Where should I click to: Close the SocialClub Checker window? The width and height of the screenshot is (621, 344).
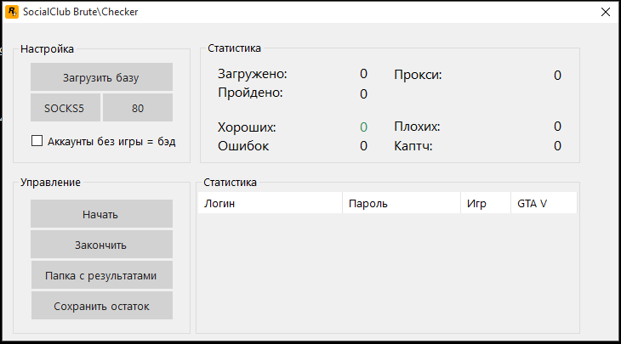605,12
